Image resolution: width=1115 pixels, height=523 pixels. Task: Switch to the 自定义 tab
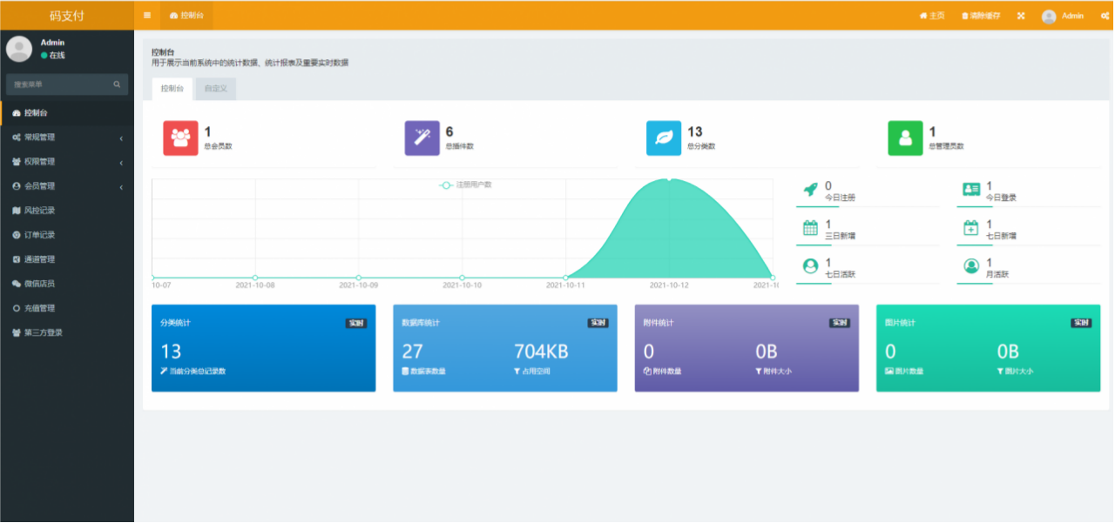[218, 89]
